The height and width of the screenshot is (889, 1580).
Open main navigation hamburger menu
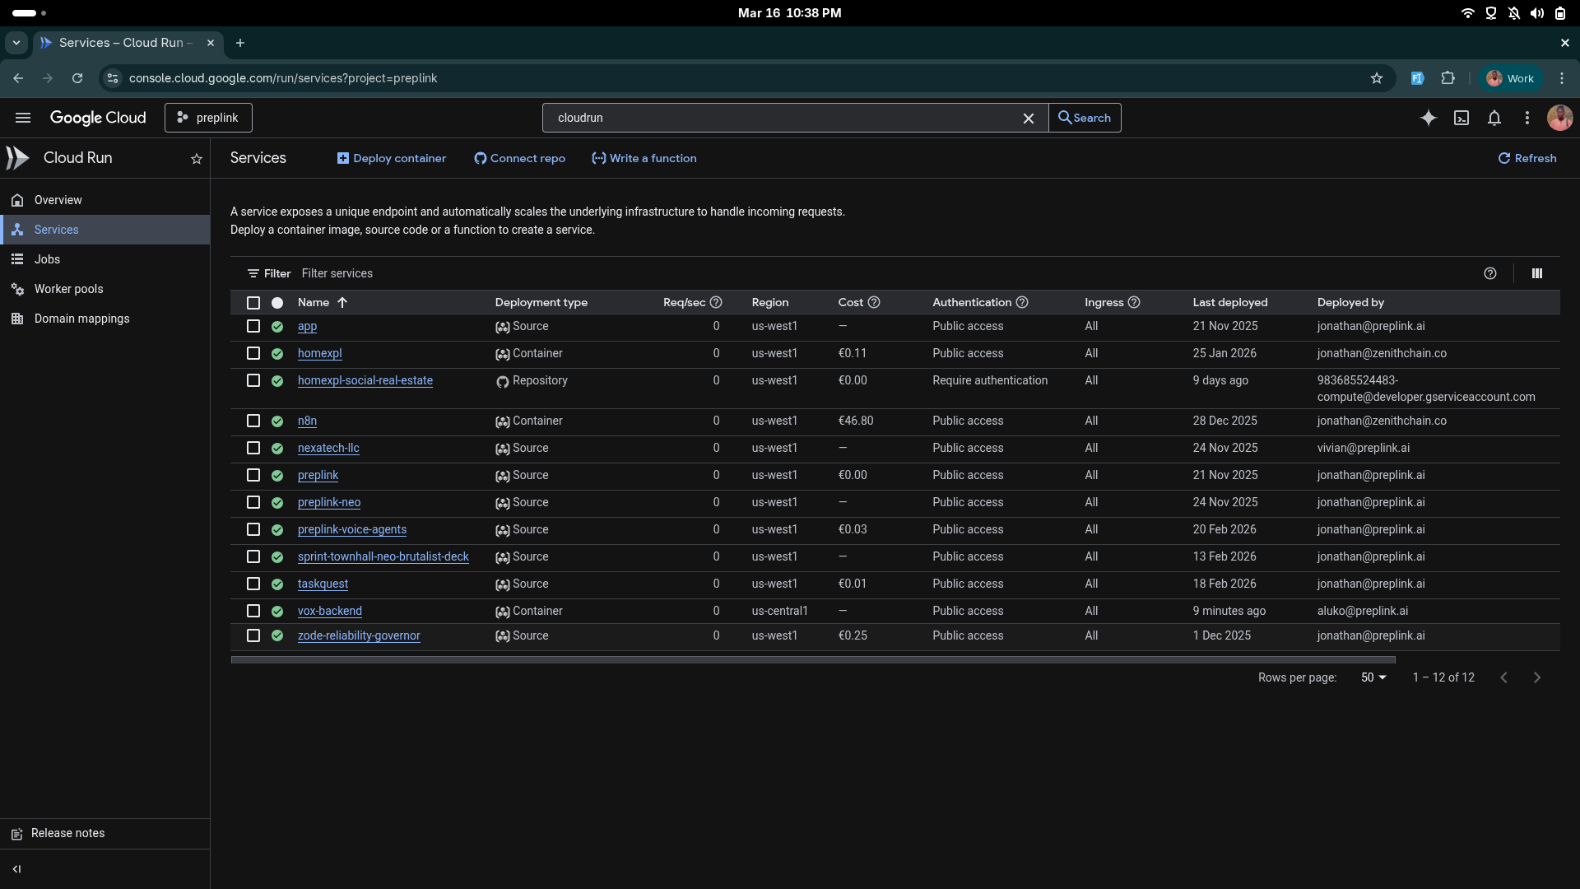(x=23, y=118)
